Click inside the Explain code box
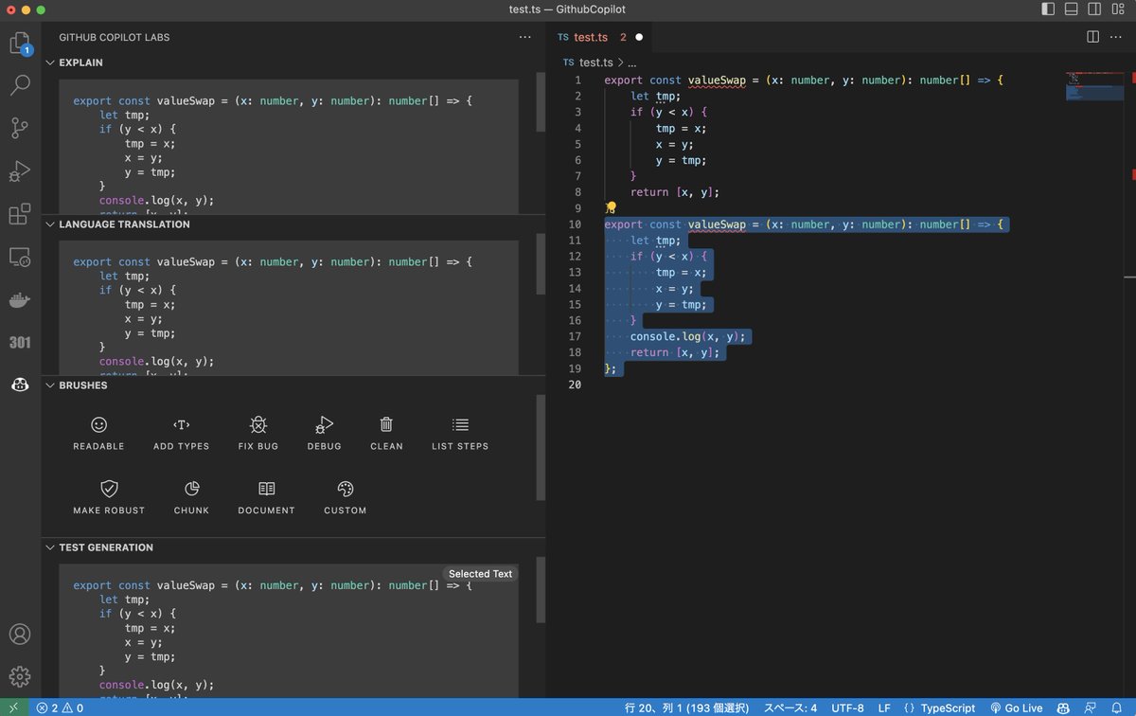The height and width of the screenshot is (716, 1136). coord(289,147)
